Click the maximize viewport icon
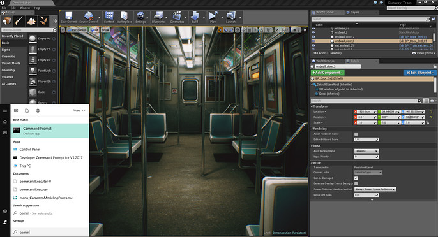 pyautogui.click(x=305, y=30)
